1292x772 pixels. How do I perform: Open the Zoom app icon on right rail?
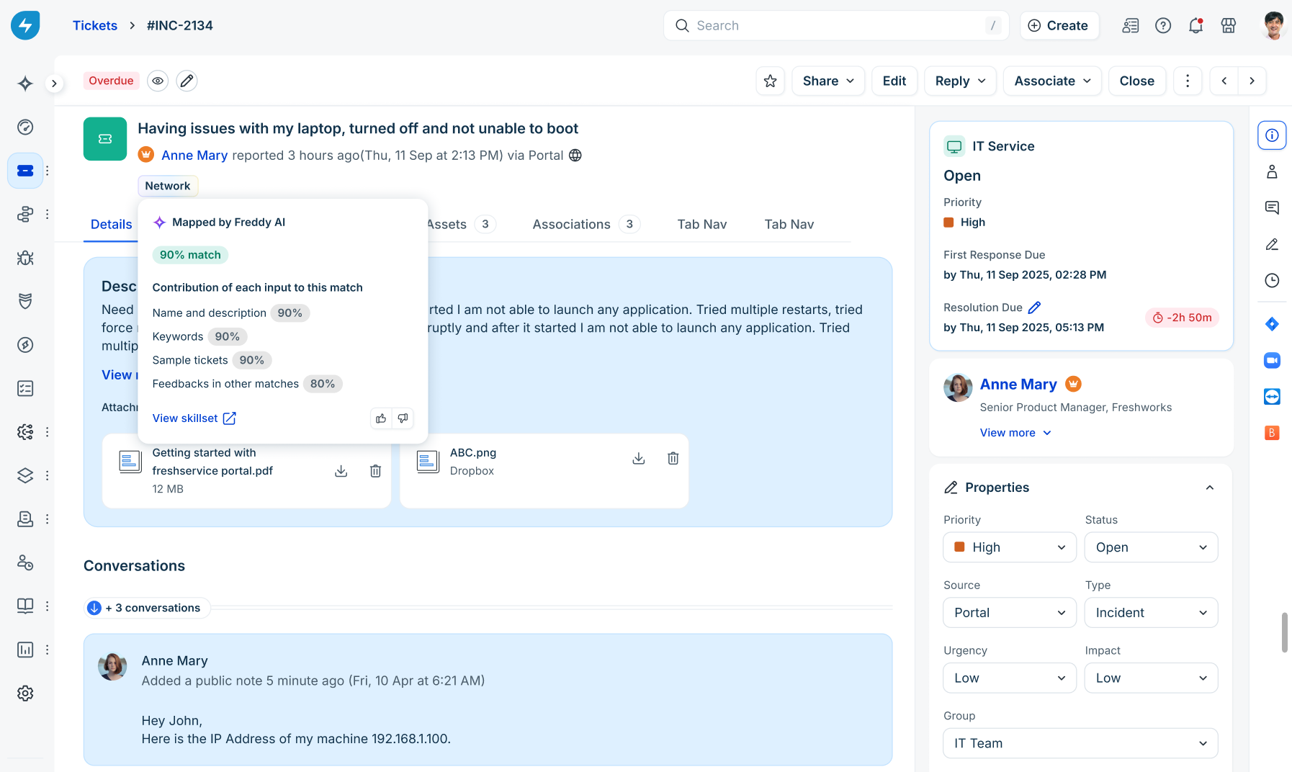pos(1273,360)
